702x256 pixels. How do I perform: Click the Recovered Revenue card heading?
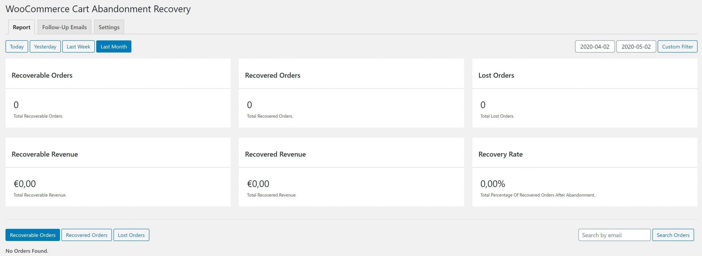point(275,154)
